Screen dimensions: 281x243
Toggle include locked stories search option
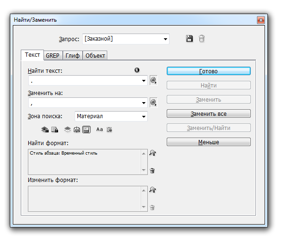pos(55,130)
